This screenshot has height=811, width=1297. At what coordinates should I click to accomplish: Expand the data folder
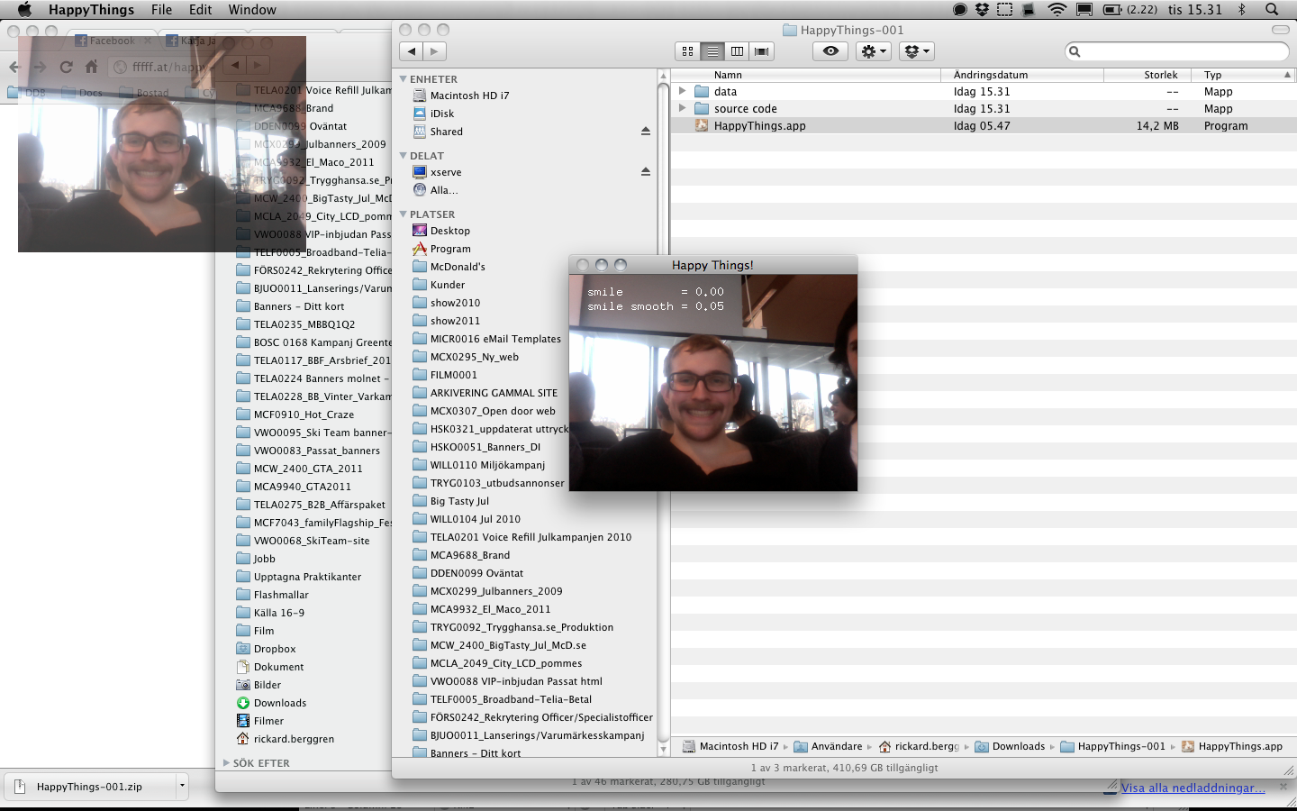coord(682,91)
